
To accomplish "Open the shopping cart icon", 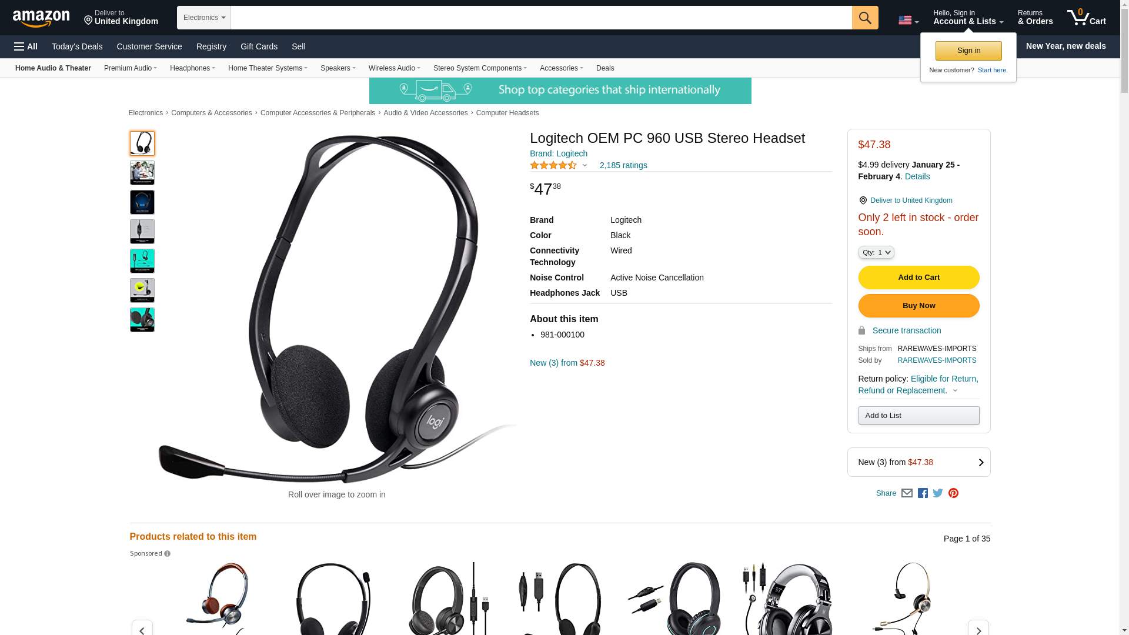I will pyautogui.click(x=1086, y=18).
